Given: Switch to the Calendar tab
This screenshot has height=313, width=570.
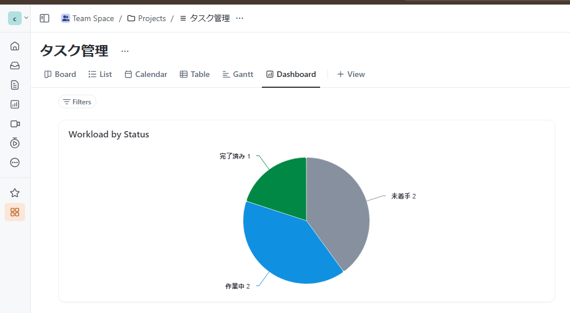Looking at the screenshot, I should click(x=145, y=74).
